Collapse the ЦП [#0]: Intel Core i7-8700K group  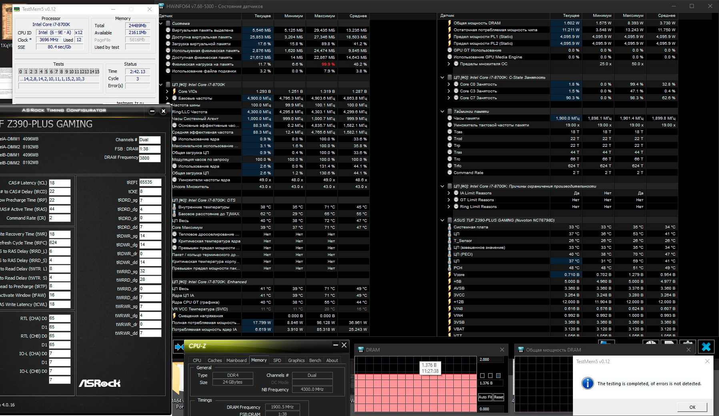pos(161,84)
